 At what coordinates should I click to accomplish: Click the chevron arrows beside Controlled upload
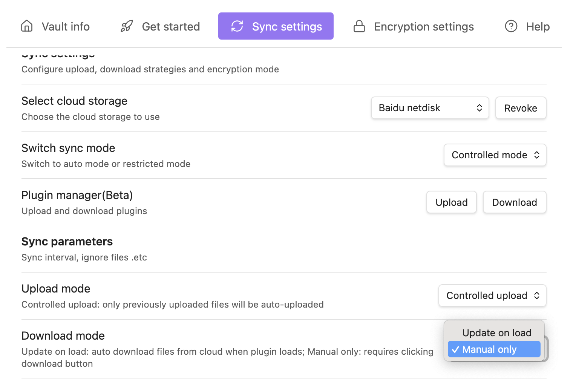pos(537,296)
